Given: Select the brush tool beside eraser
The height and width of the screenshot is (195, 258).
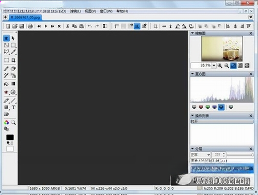Looking at the screenshot, I should click(6, 69).
